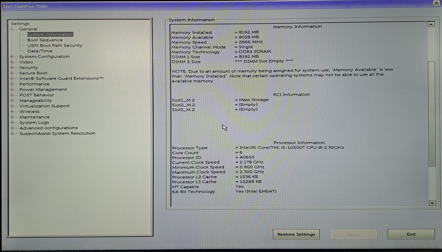This screenshot has height=252, width=442.
Task: Select the Wireless category label
Action: click(29, 112)
